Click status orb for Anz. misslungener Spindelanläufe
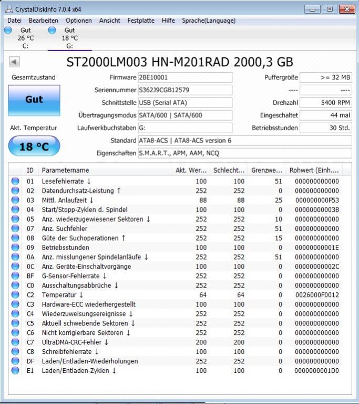359x404 pixels. tap(15, 257)
